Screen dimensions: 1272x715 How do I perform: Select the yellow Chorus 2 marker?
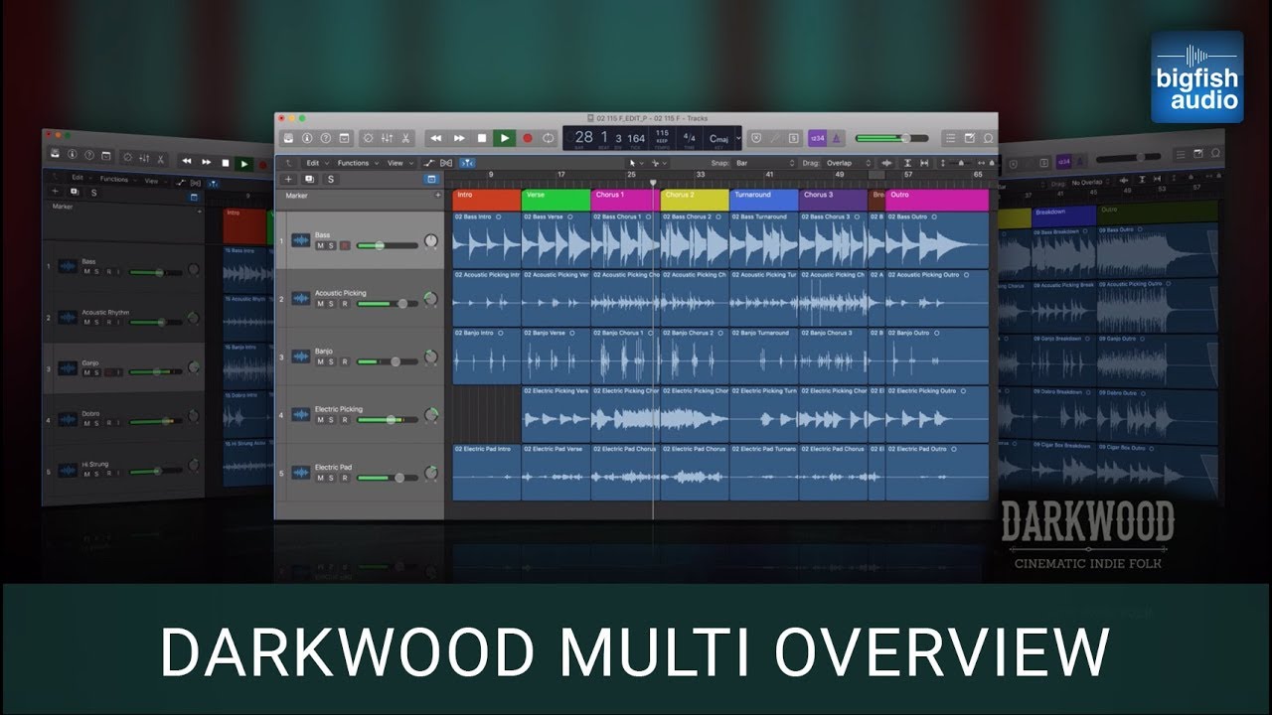(x=695, y=200)
